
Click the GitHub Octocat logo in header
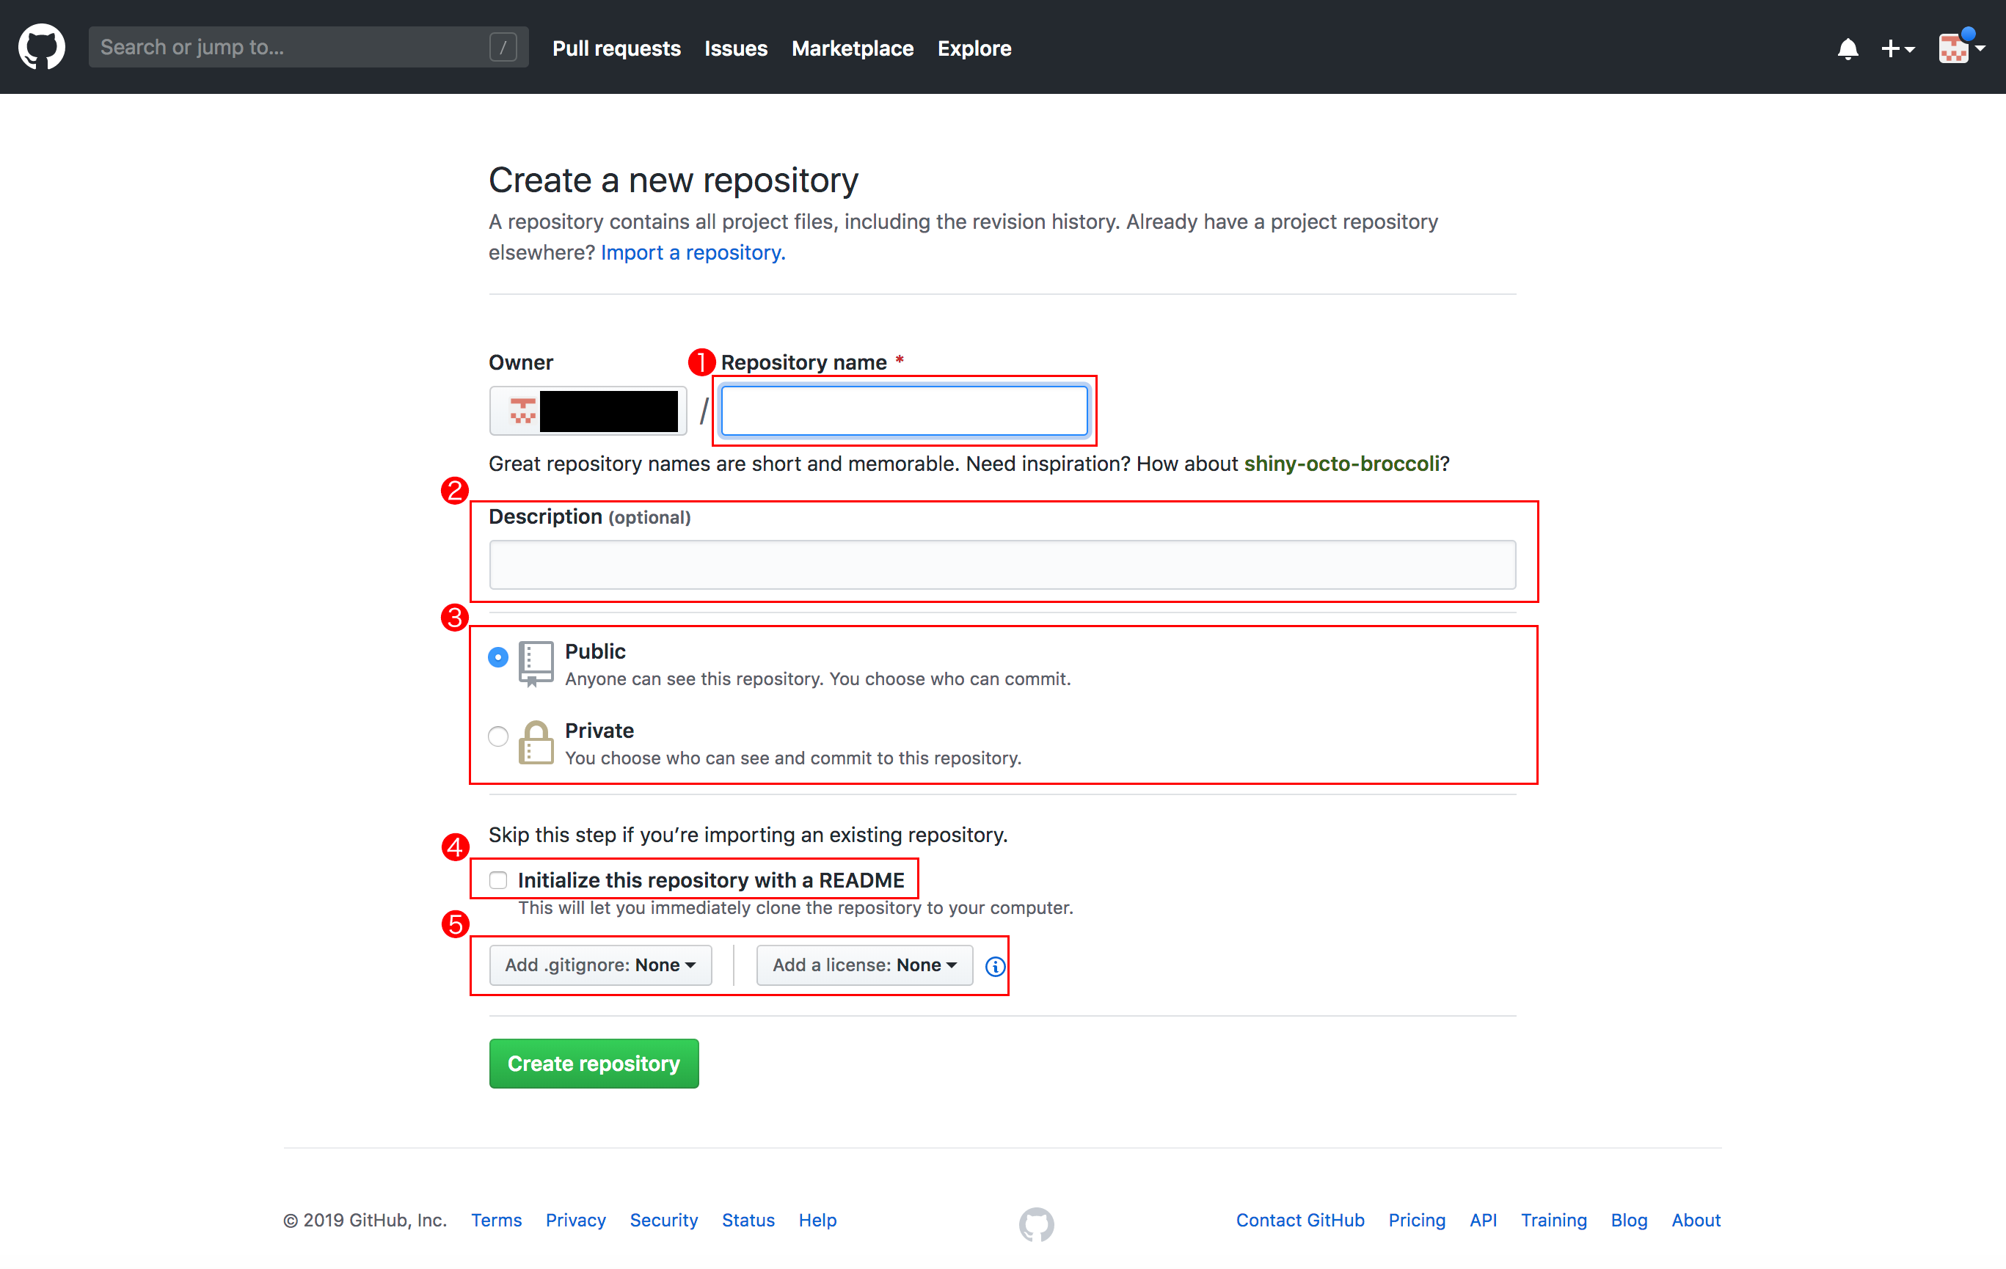tap(42, 48)
